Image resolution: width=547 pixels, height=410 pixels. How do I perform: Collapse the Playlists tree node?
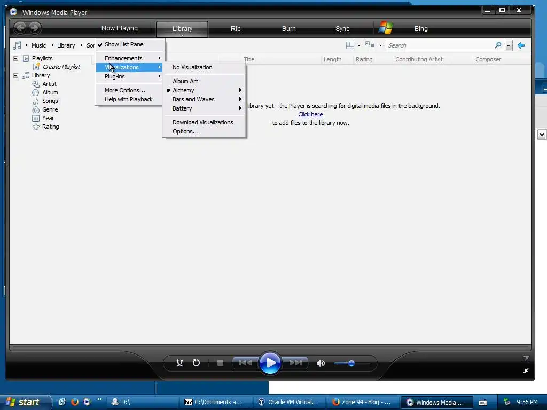15,58
